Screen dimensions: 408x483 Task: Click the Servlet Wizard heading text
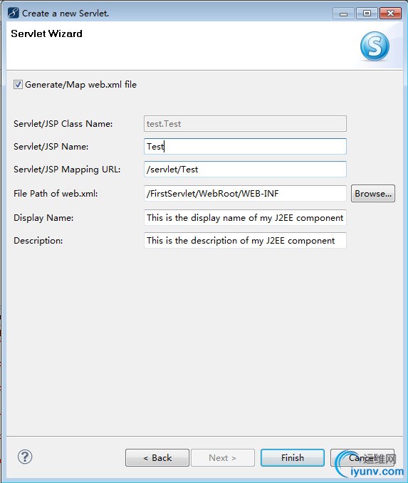[x=46, y=33]
